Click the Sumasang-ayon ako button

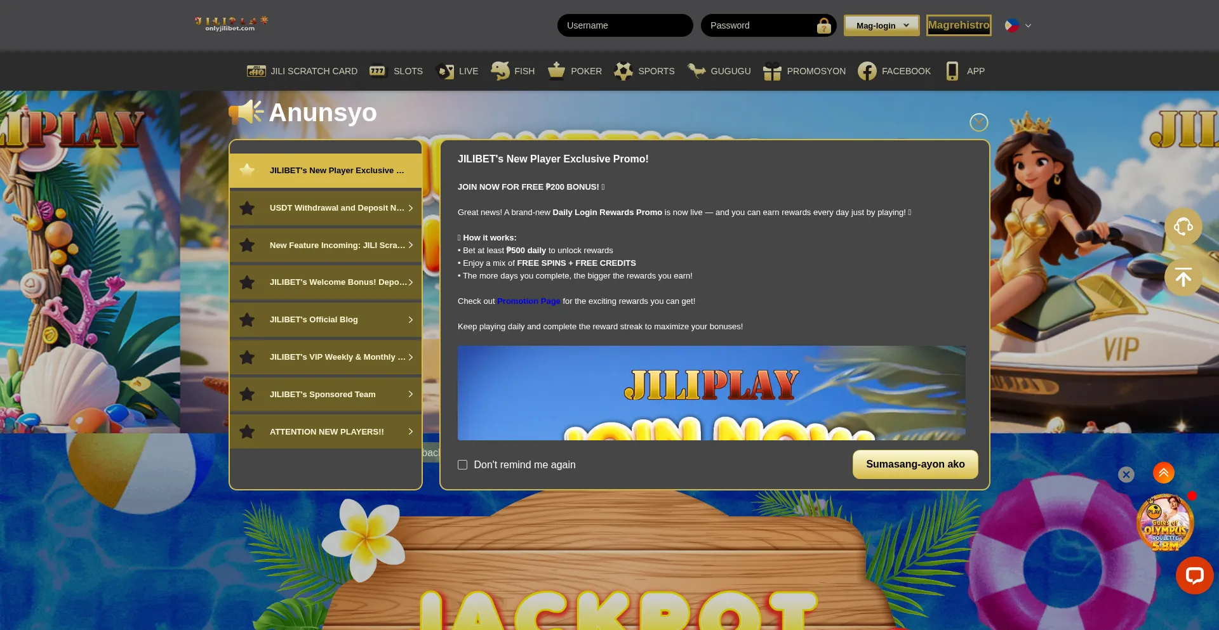pyautogui.click(x=916, y=464)
